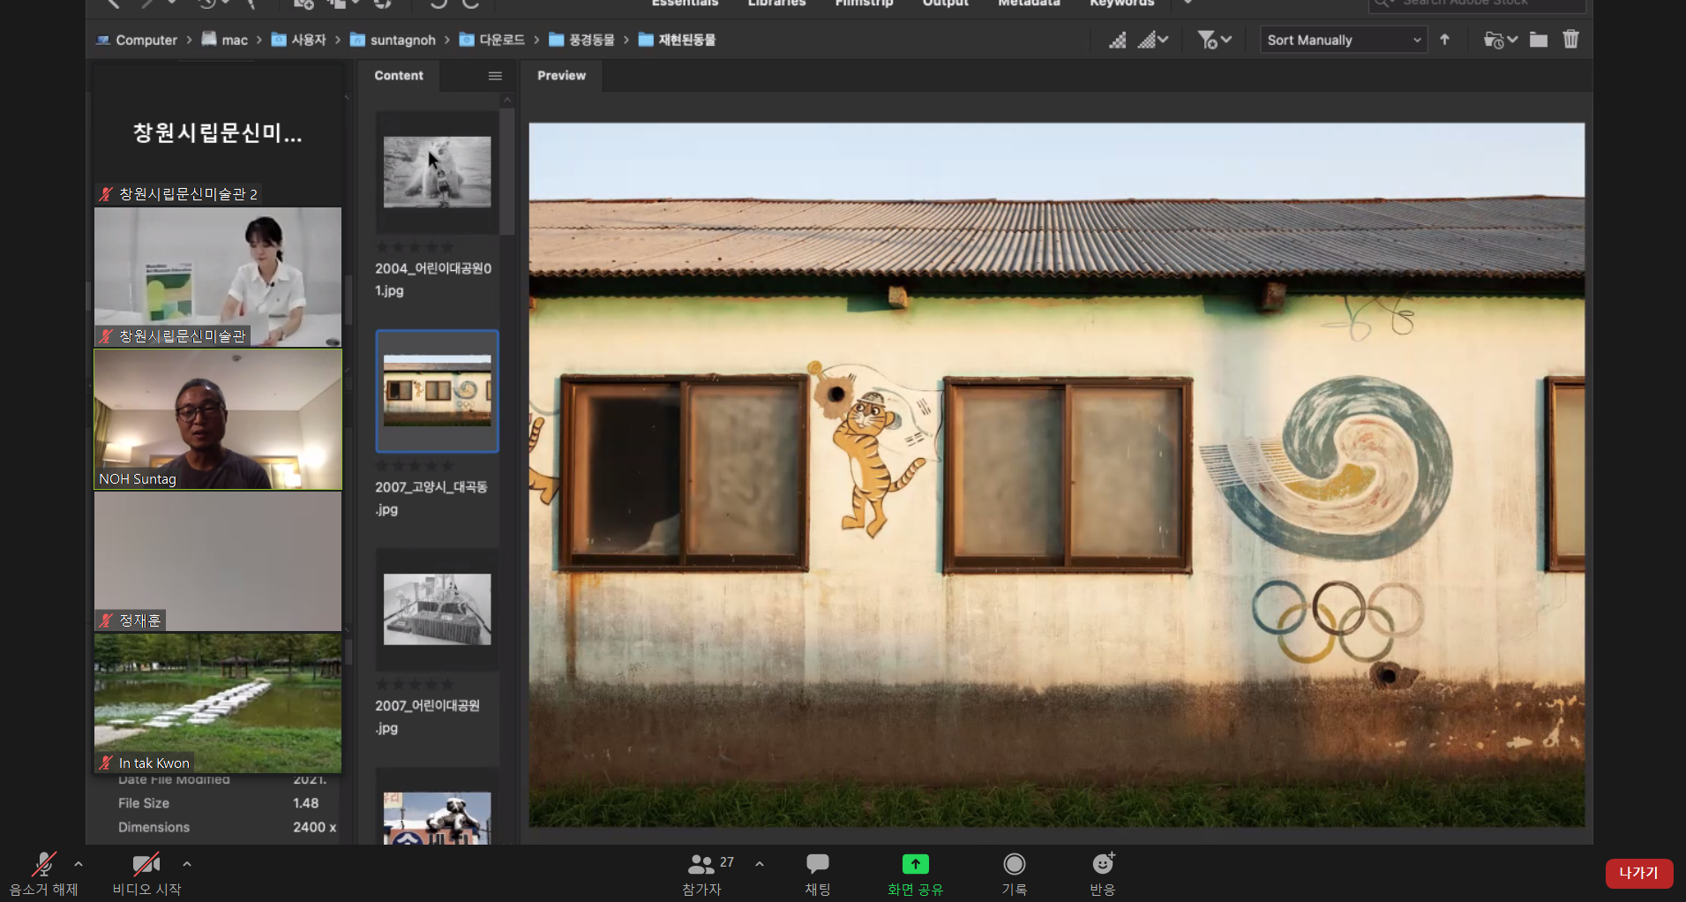Select thumbnail 2007_어린이대공원.jpg
This screenshot has height=902, width=1686.
437,610
